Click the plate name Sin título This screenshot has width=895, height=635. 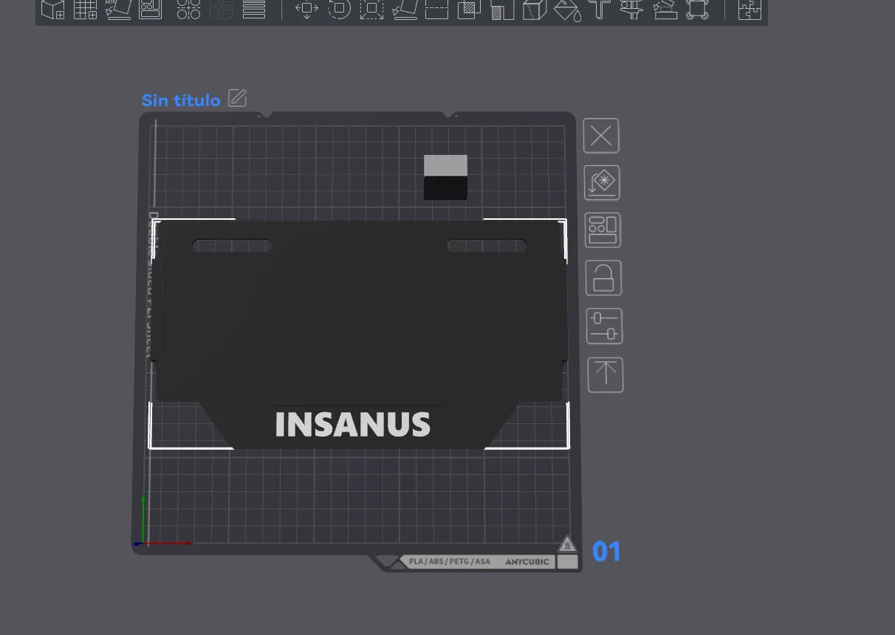pyautogui.click(x=181, y=100)
